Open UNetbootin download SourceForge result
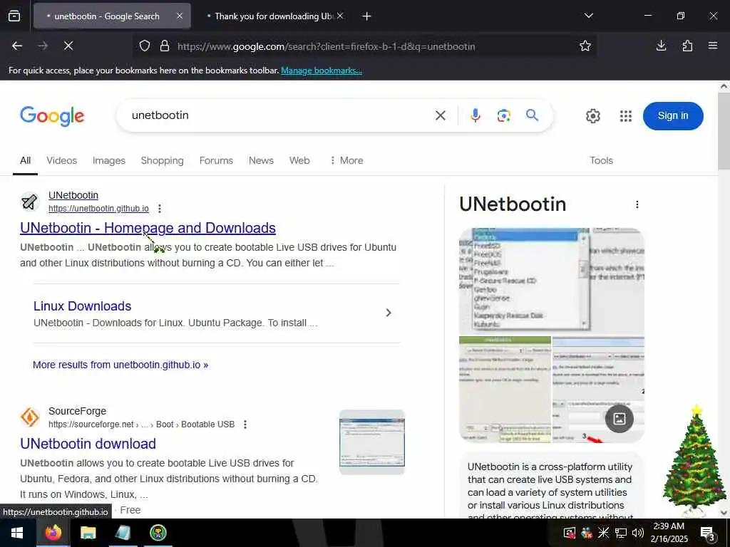The image size is (730, 547). point(88,444)
